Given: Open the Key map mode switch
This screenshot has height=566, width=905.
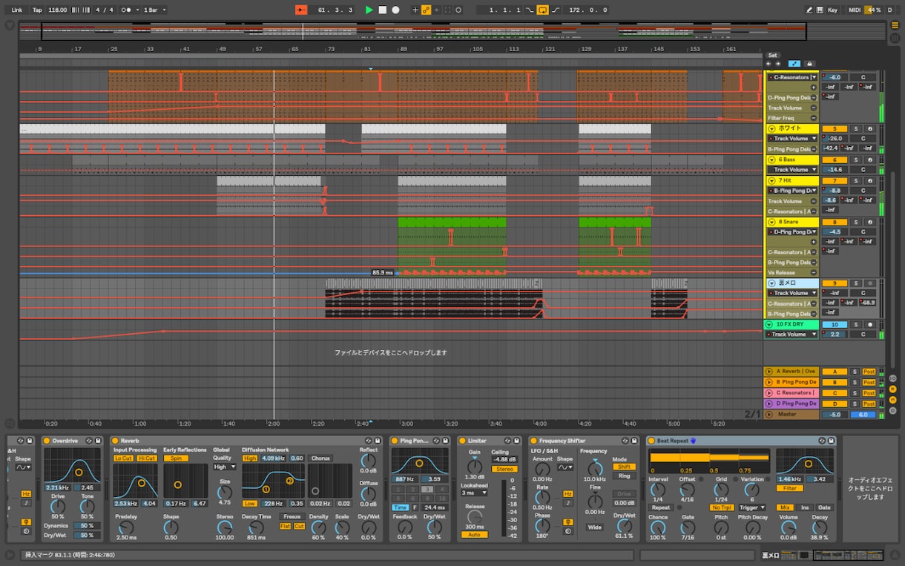Looking at the screenshot, I should pos(832,10).
